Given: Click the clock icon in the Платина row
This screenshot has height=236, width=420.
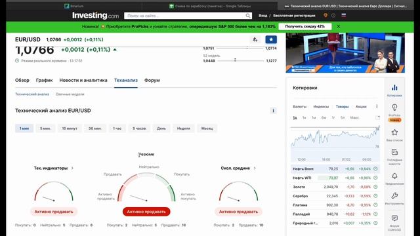Looking at the screenshot, I should pos(375,205).
